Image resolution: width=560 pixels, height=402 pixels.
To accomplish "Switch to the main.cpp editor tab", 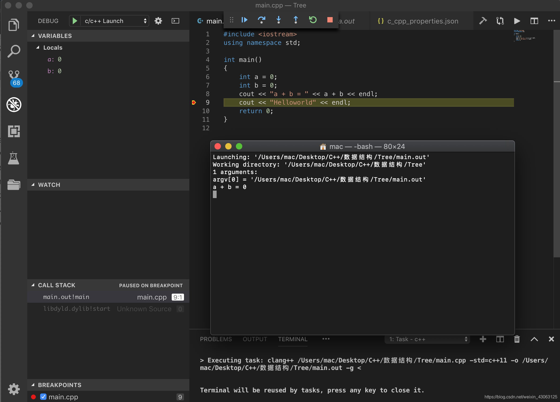I will pyautogui.click(x=210, y=21).
